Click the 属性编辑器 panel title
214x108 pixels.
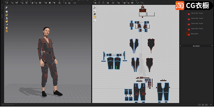[x=196, y=46]
